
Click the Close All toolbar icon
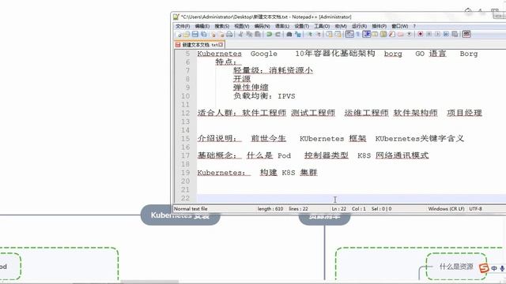221,34
